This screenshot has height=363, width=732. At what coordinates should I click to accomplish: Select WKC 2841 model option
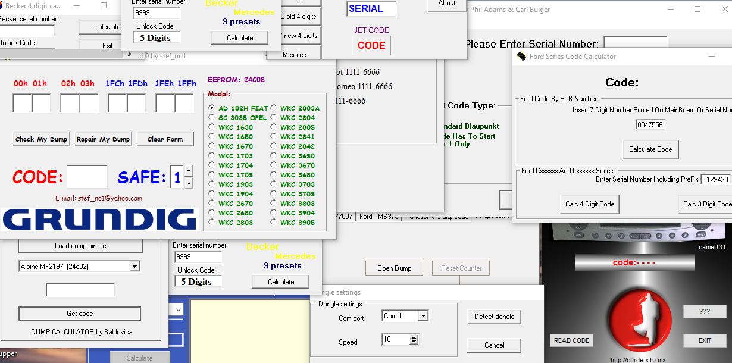click(274, 137)
